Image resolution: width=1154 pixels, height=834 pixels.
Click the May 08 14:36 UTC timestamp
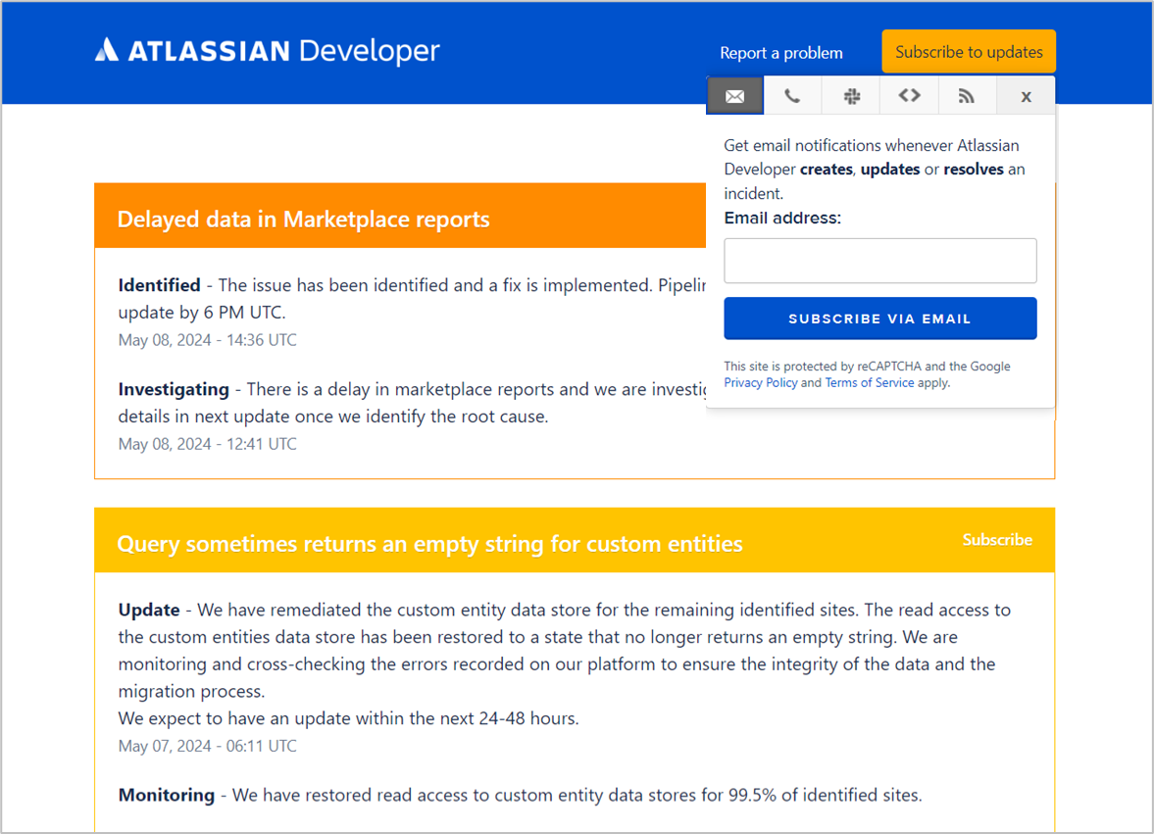click(207, 339)
